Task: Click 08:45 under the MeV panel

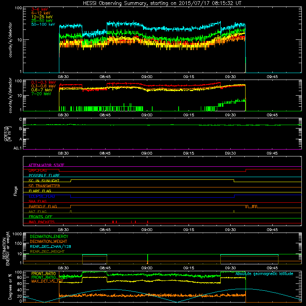Action: (x=105, y=115)
